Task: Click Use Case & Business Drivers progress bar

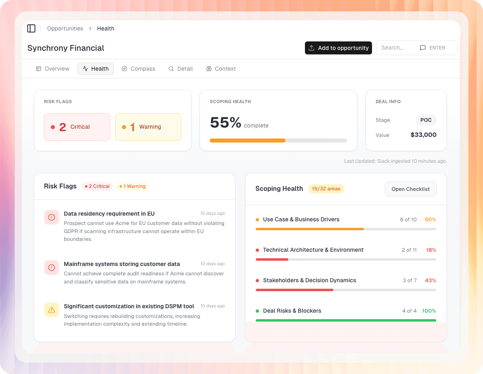Action: click(x=346, y=229)
